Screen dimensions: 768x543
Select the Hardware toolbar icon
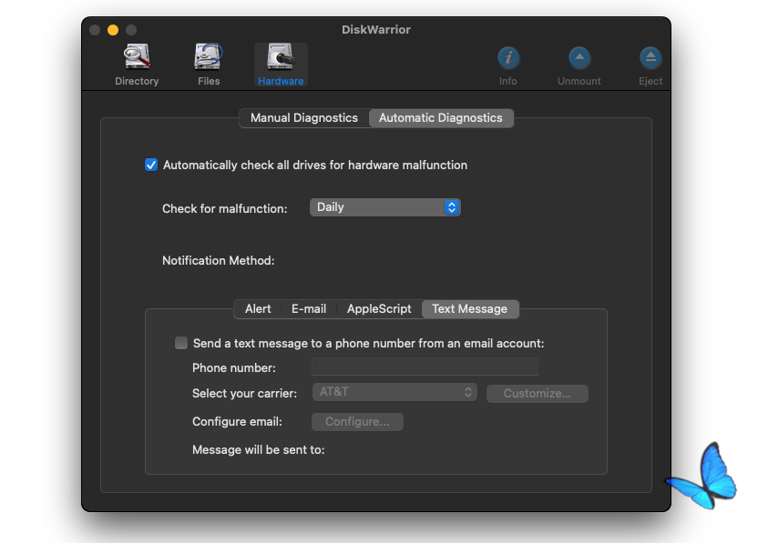[x=281, y=65]
